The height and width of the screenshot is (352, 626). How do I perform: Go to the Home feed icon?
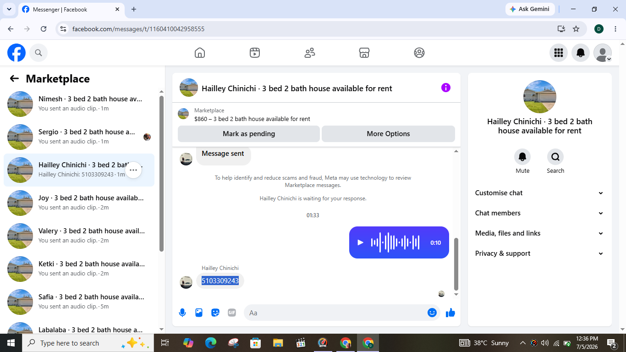pyautogui.click(x=200, y=53)
